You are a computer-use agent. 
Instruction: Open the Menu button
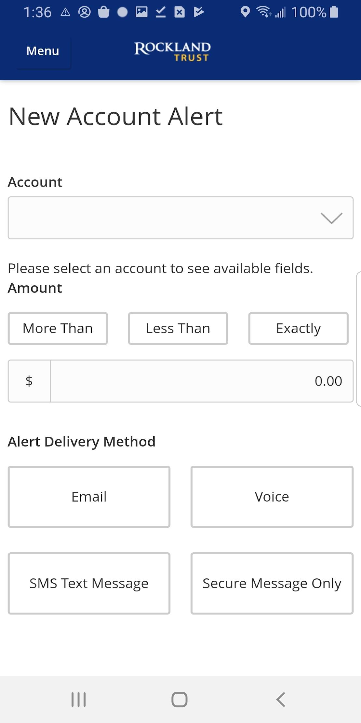[43, 51]
